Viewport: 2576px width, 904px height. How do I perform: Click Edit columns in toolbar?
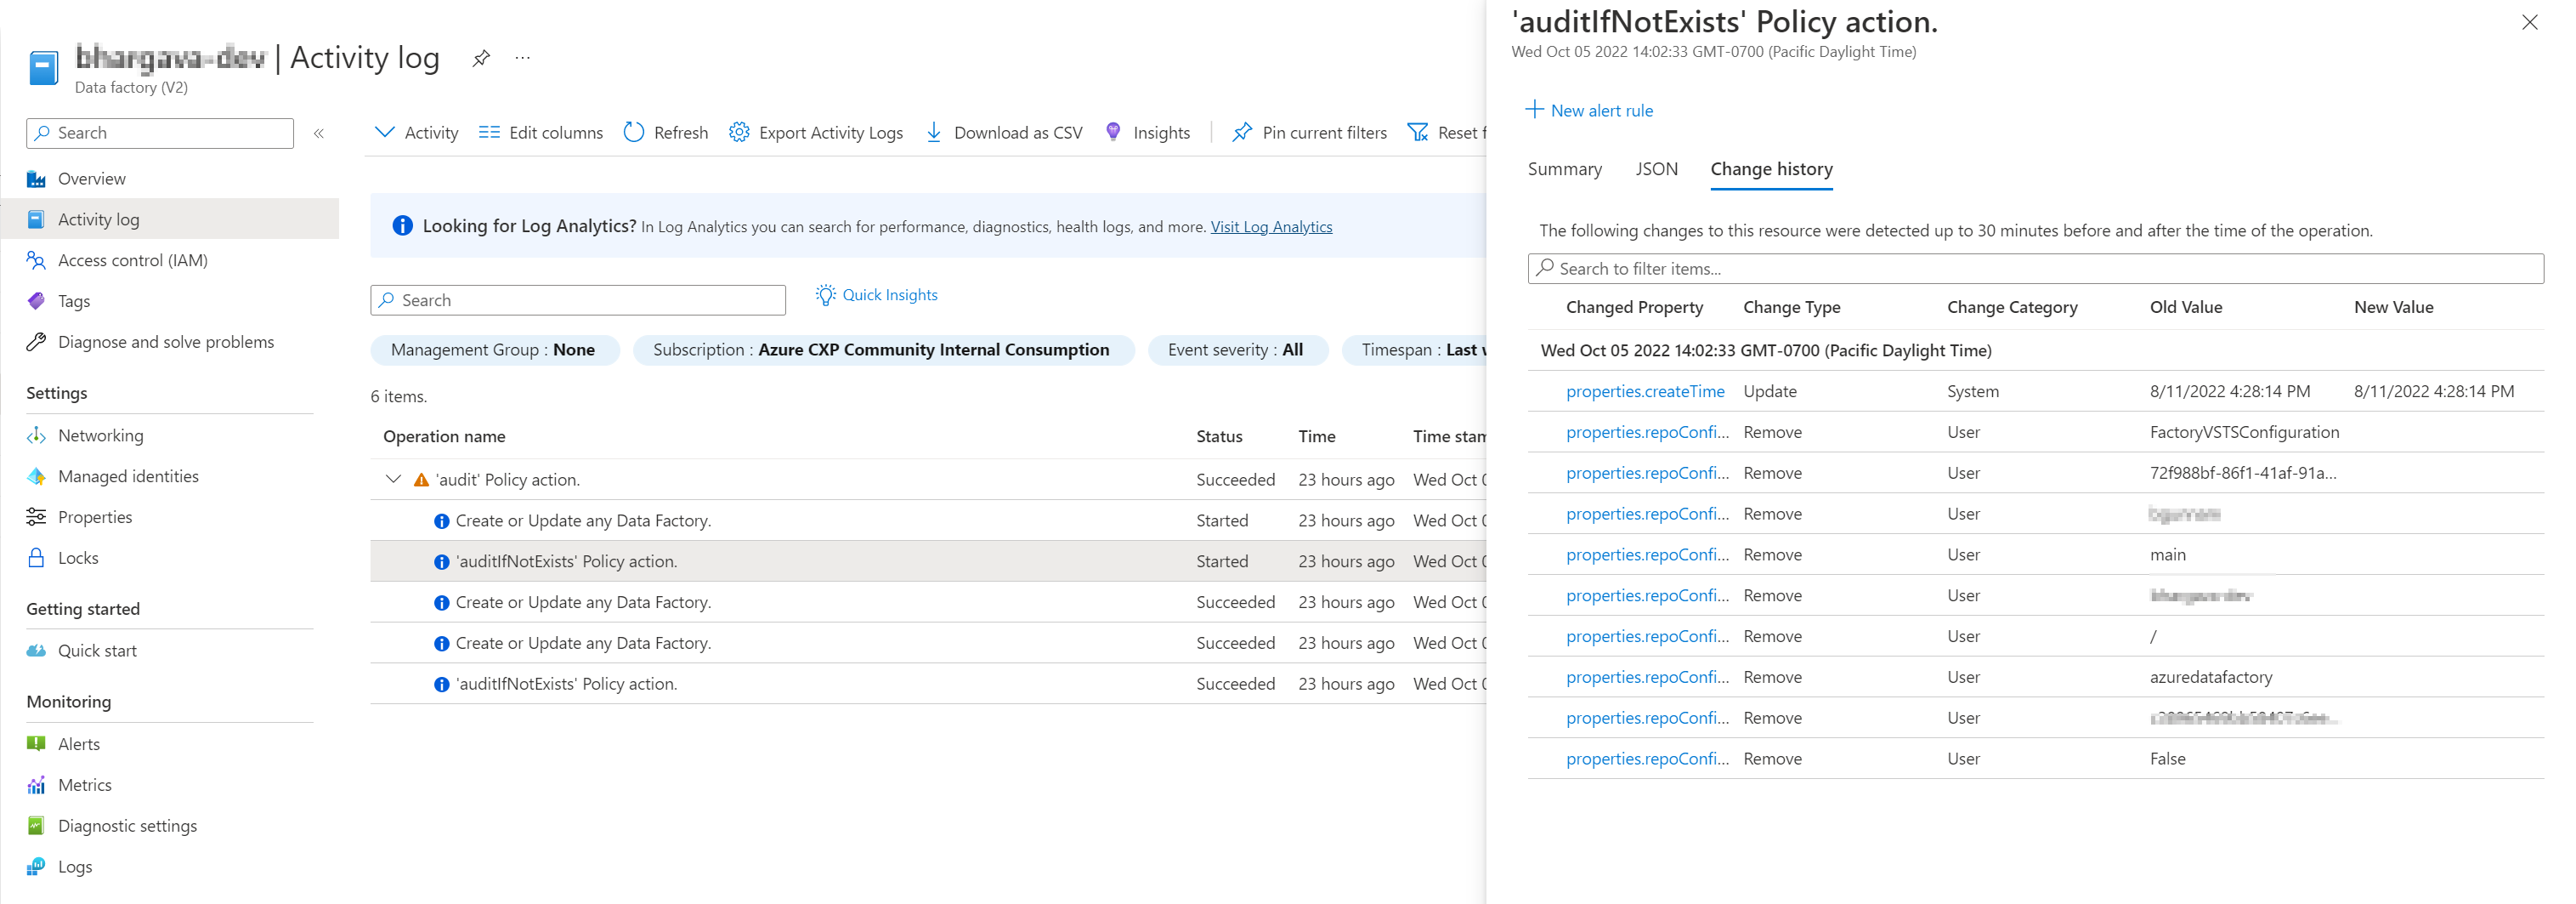[x=540, y=132]
